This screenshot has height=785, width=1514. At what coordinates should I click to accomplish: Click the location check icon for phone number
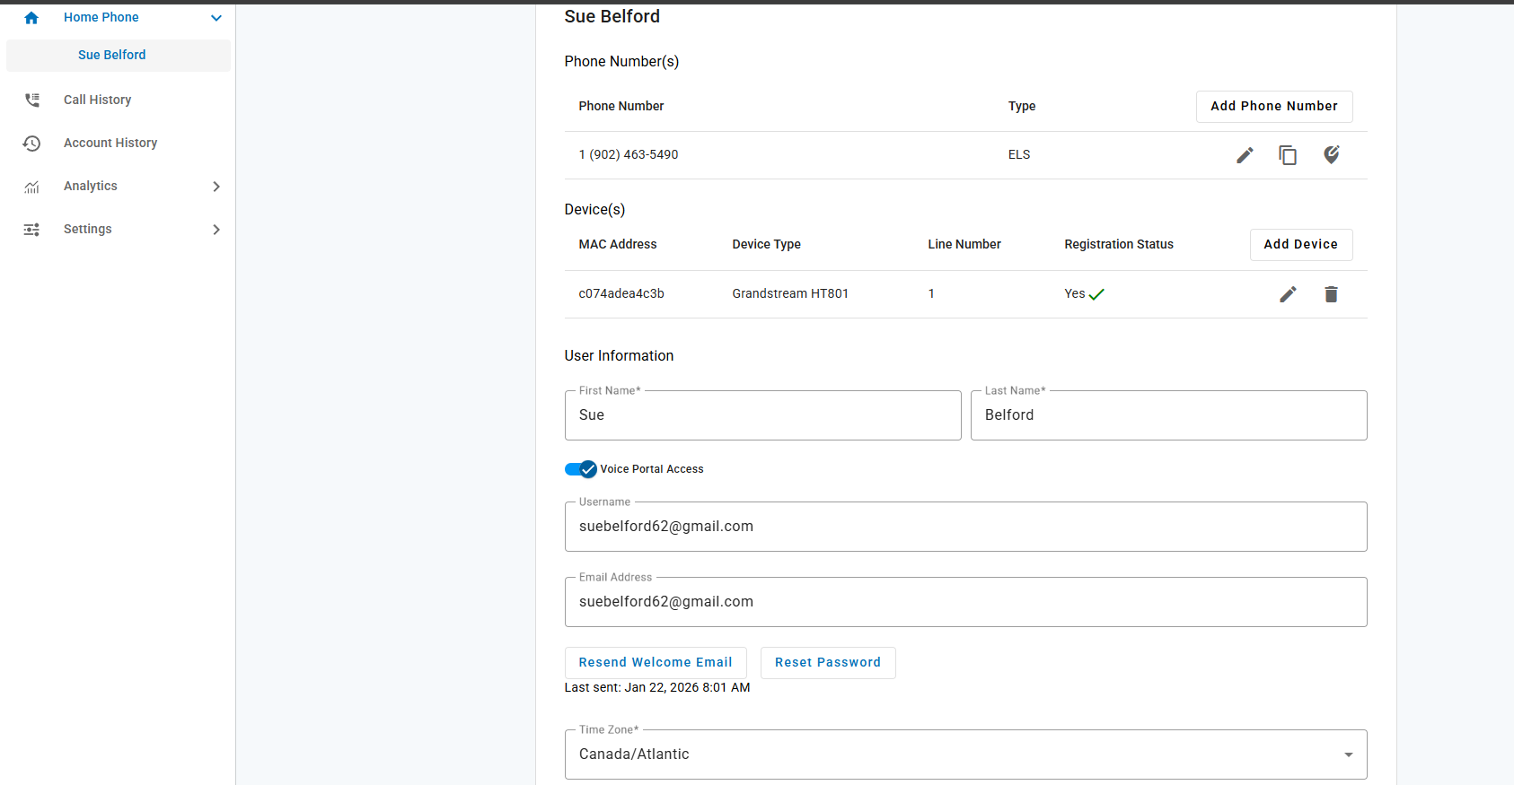(x=1331, y=154)
